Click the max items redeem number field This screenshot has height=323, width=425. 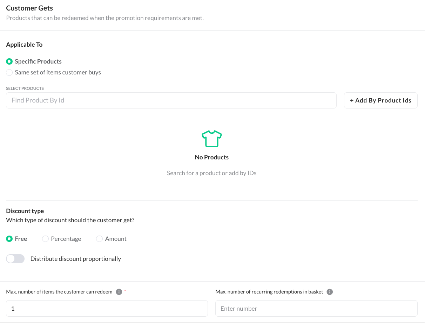pos(107,309)
